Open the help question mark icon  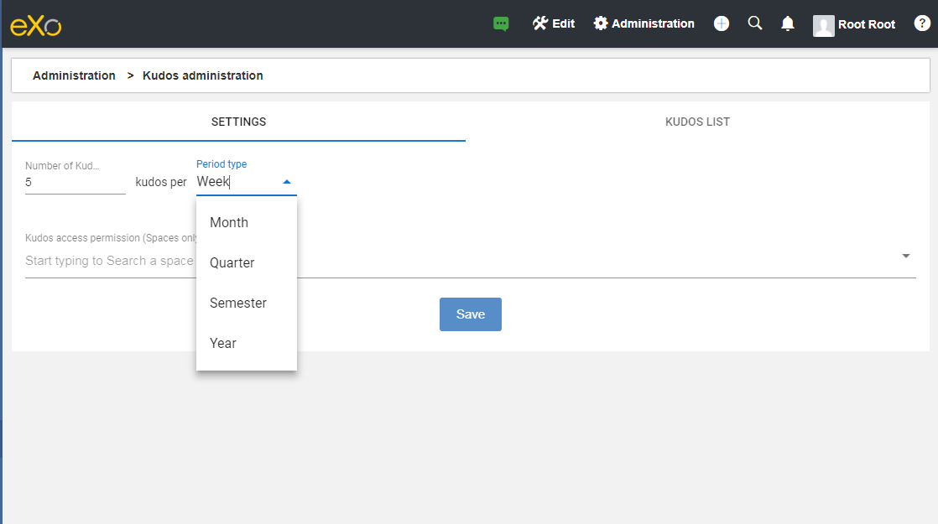922,23
